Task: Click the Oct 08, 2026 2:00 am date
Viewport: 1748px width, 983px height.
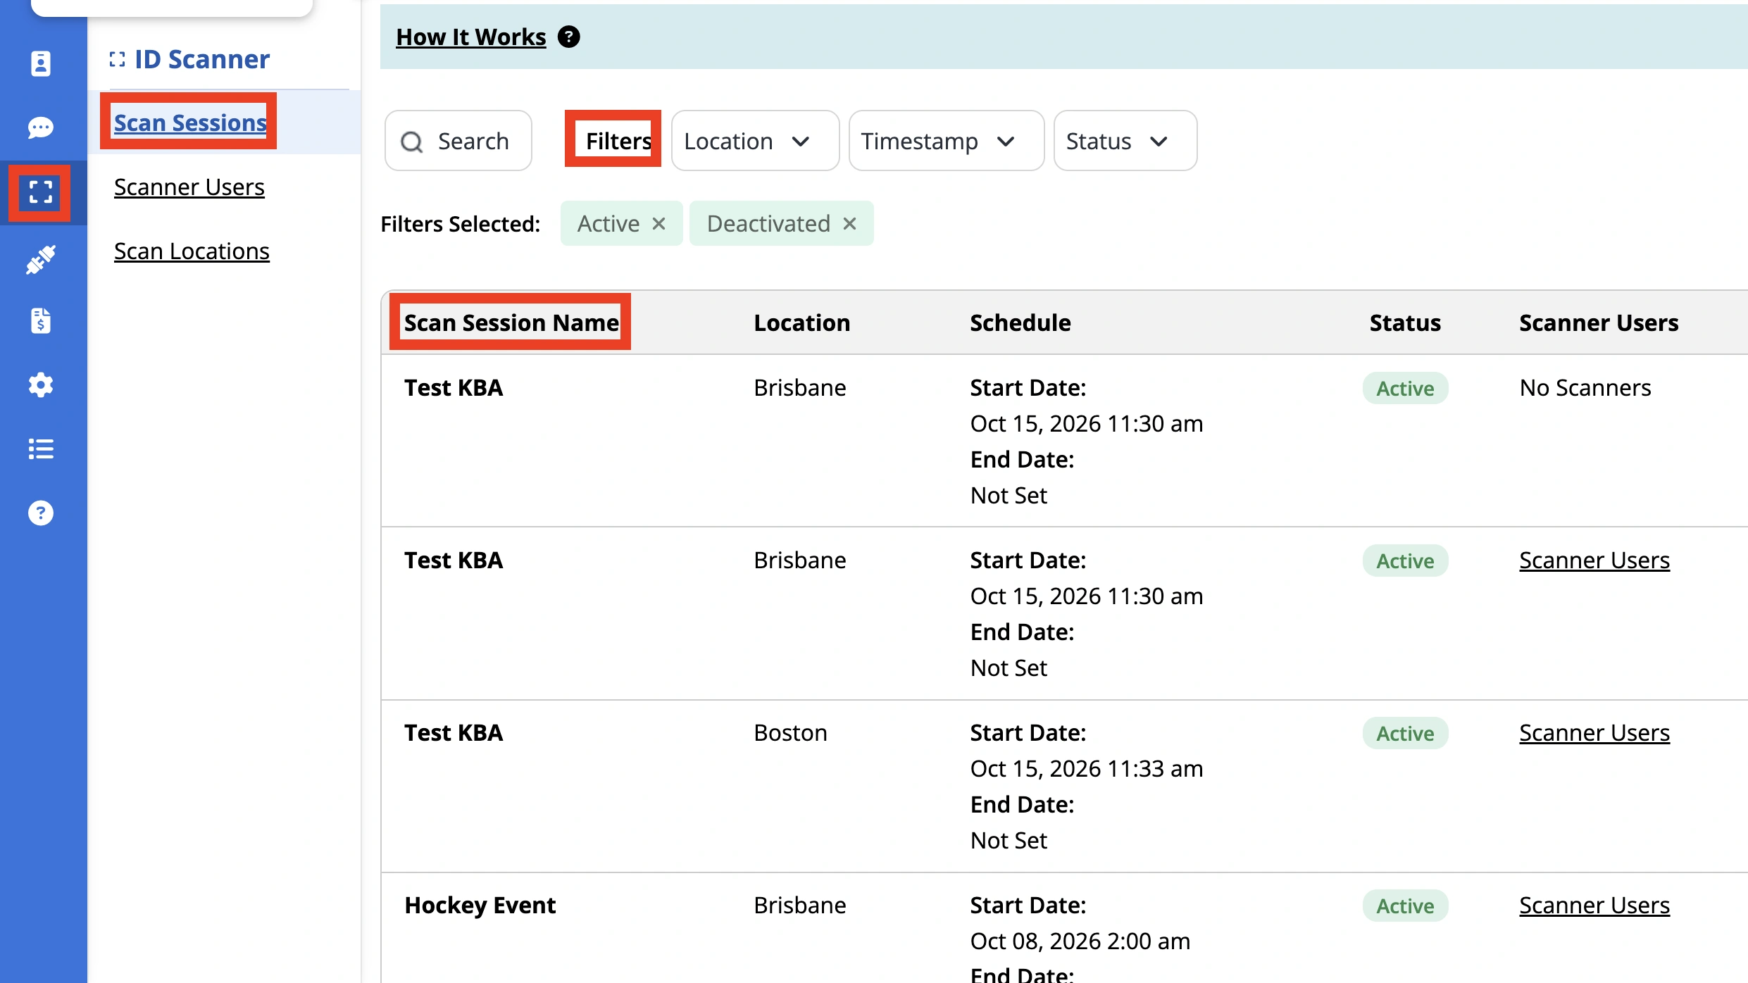Action: tap(1080, 941)
